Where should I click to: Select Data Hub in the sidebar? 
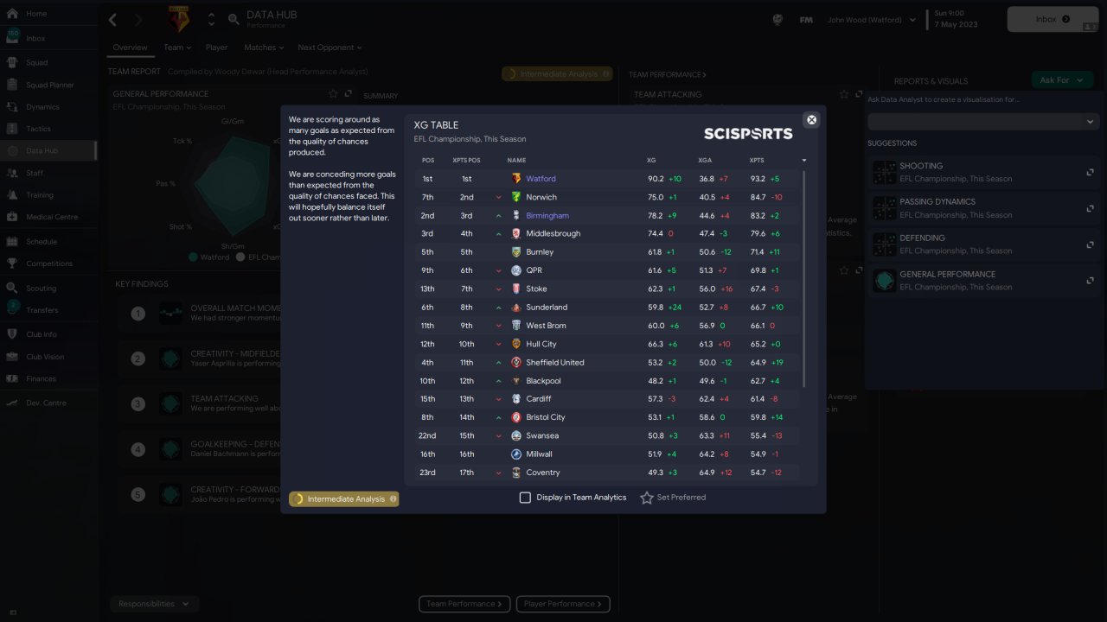(48, 151)
